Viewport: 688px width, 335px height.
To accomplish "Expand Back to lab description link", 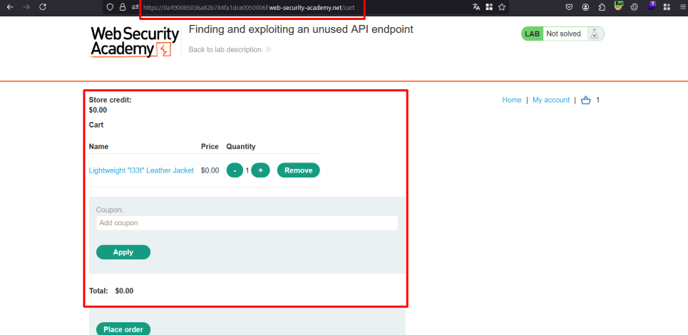I will click(x=230, y=50).
